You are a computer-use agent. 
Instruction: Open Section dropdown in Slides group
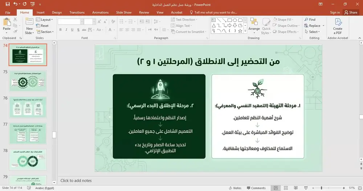45,31
